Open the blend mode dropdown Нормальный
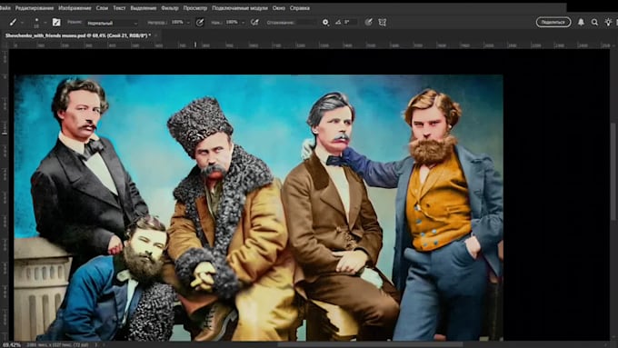The width and height of the screenshot is (618, 348). (x=113, y=23)
